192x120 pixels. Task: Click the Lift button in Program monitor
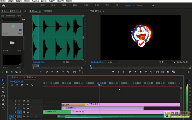coord(157,72)
